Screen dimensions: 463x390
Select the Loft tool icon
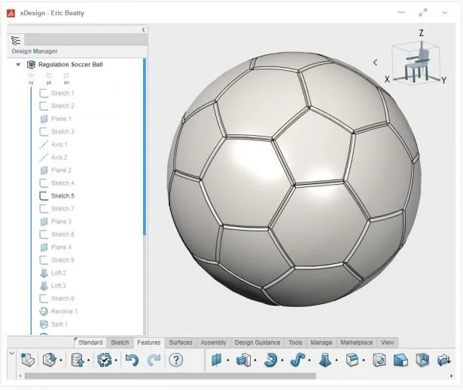[x=325, y=360]
